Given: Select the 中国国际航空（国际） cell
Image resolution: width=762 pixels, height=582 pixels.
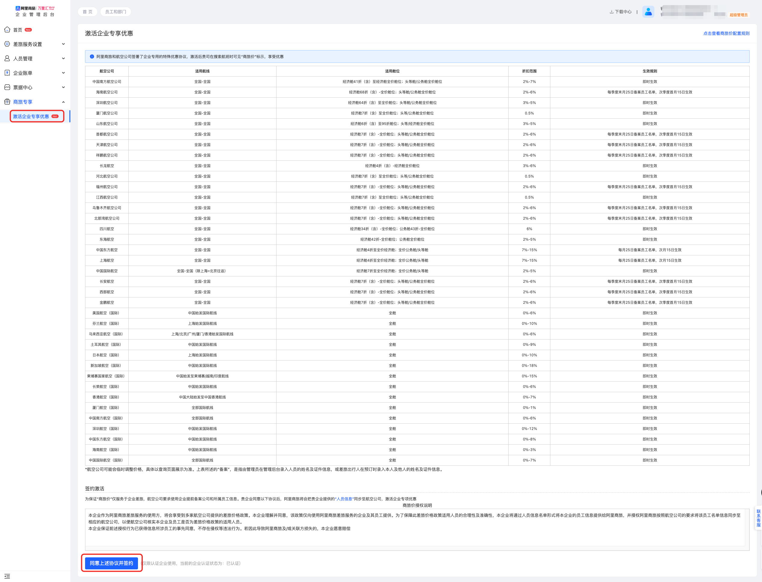Looking at the screenshot, I should tap(107, 460).
